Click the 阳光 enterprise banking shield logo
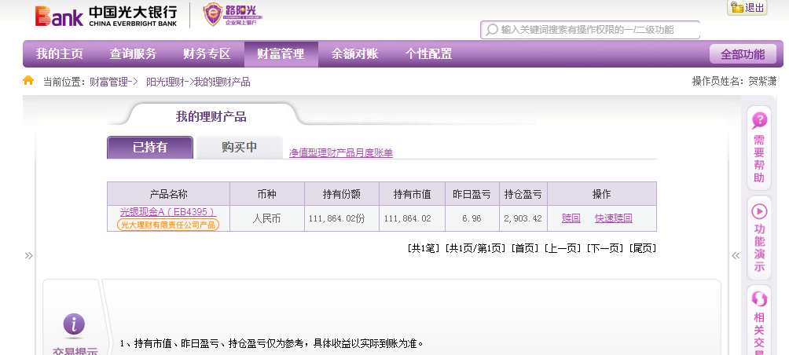Image resolution: width=789 pixels, height=355 pixels. [233, 15]
